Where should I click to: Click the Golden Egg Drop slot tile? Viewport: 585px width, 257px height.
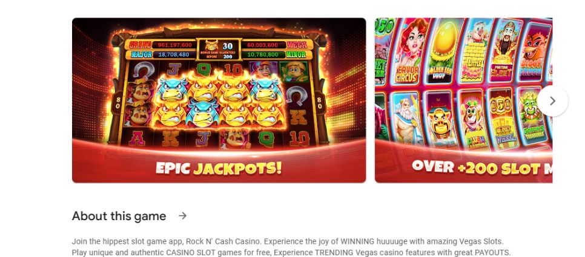(441, 51)
